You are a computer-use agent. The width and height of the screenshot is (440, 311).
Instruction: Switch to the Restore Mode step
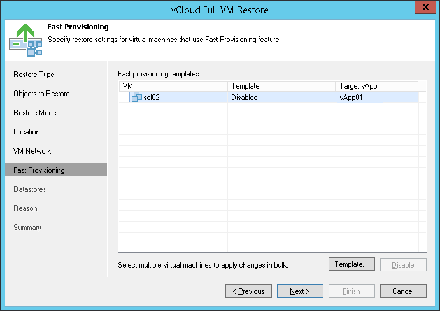pos(34,113)
